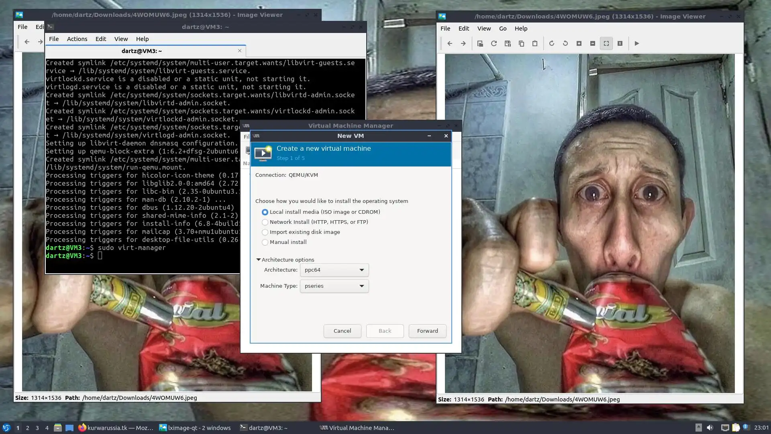The width and height of the screenshot is (771, 434).
Task: Click the Cancel button in New VM
Action: click(342, 331)
